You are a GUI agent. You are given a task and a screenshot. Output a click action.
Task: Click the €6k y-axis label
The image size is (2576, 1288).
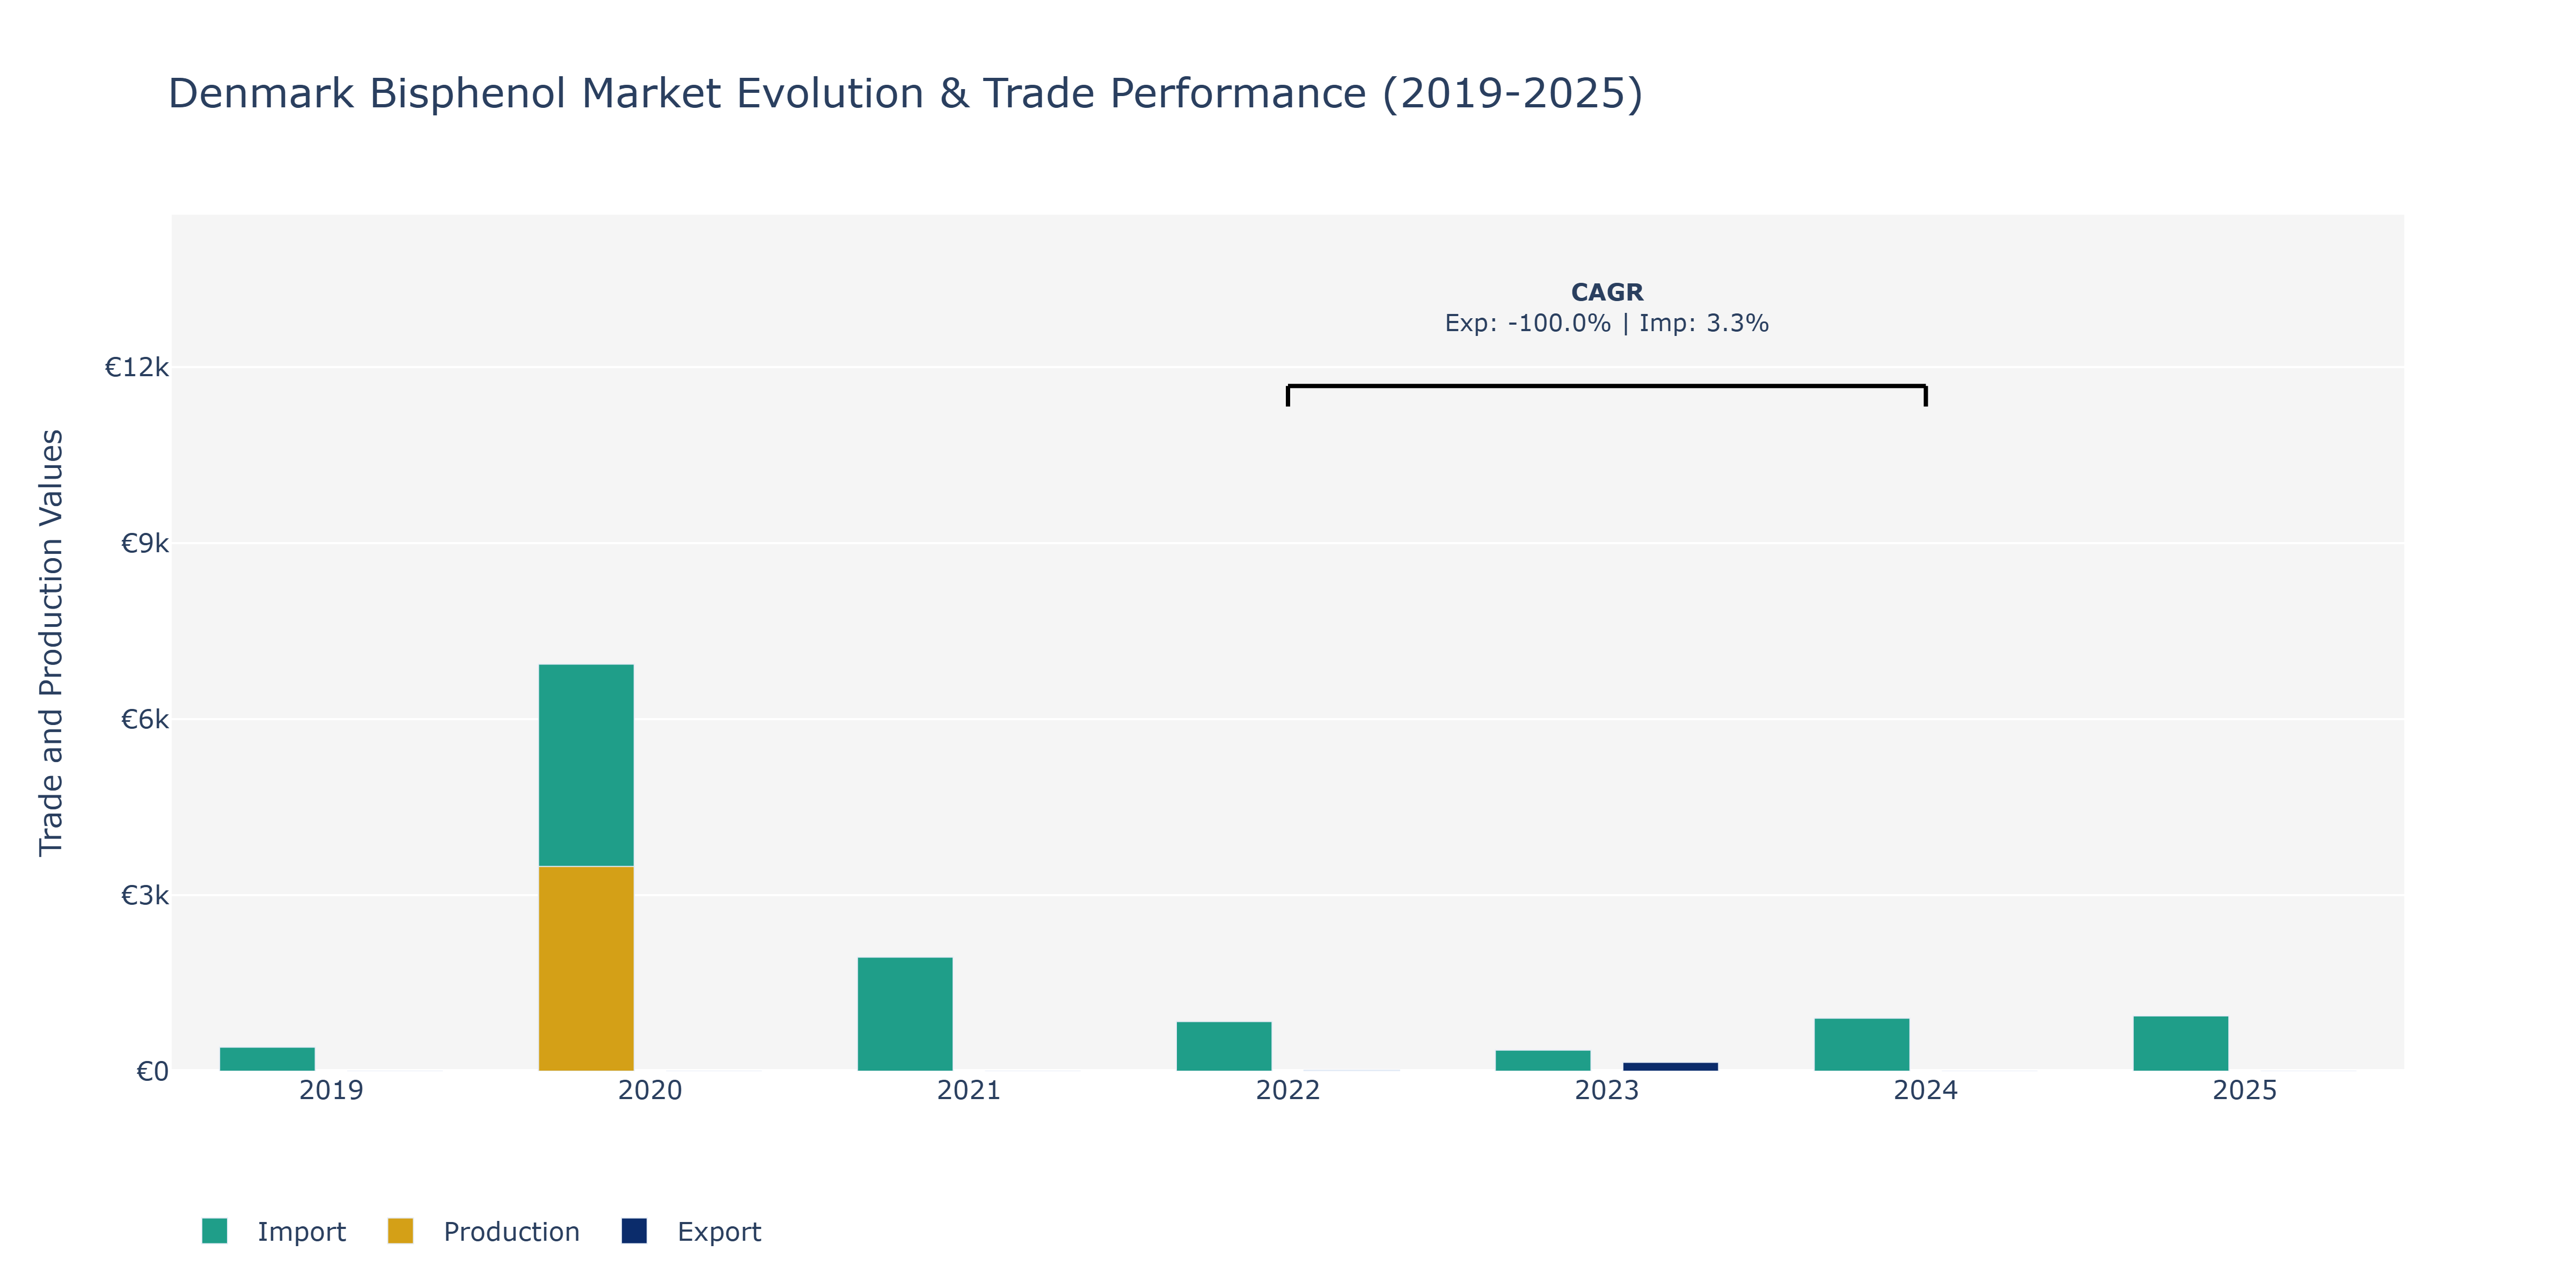coord(145,719)
